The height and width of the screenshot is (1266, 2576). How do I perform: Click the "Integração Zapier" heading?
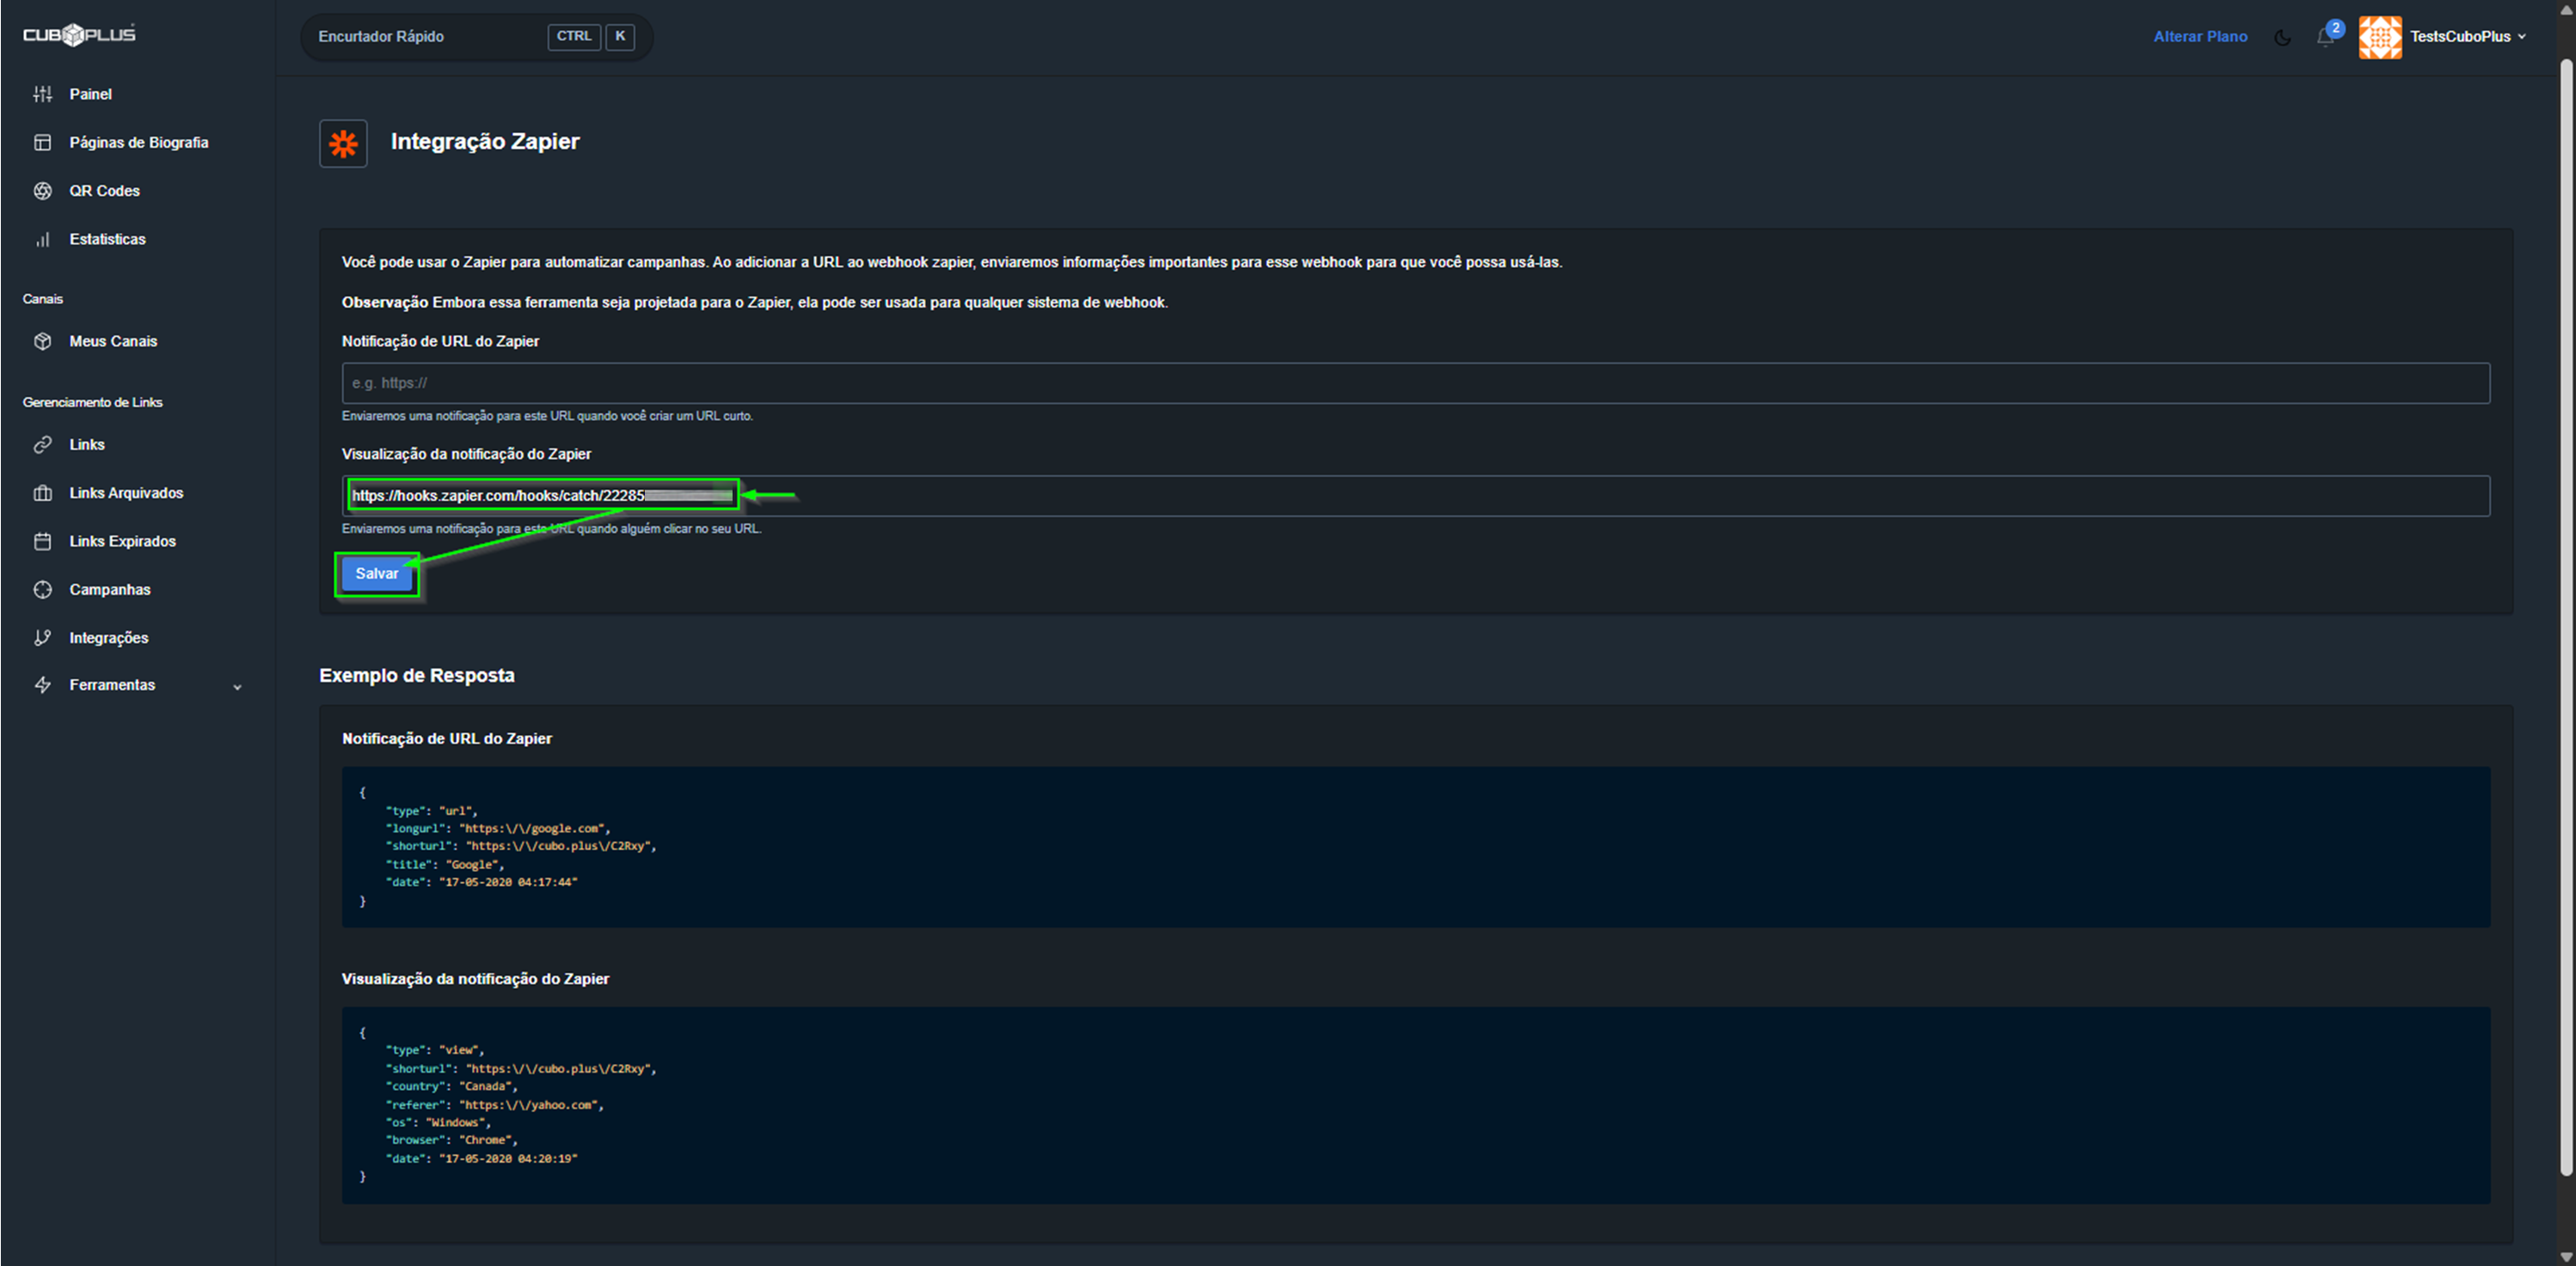[485, 142]
